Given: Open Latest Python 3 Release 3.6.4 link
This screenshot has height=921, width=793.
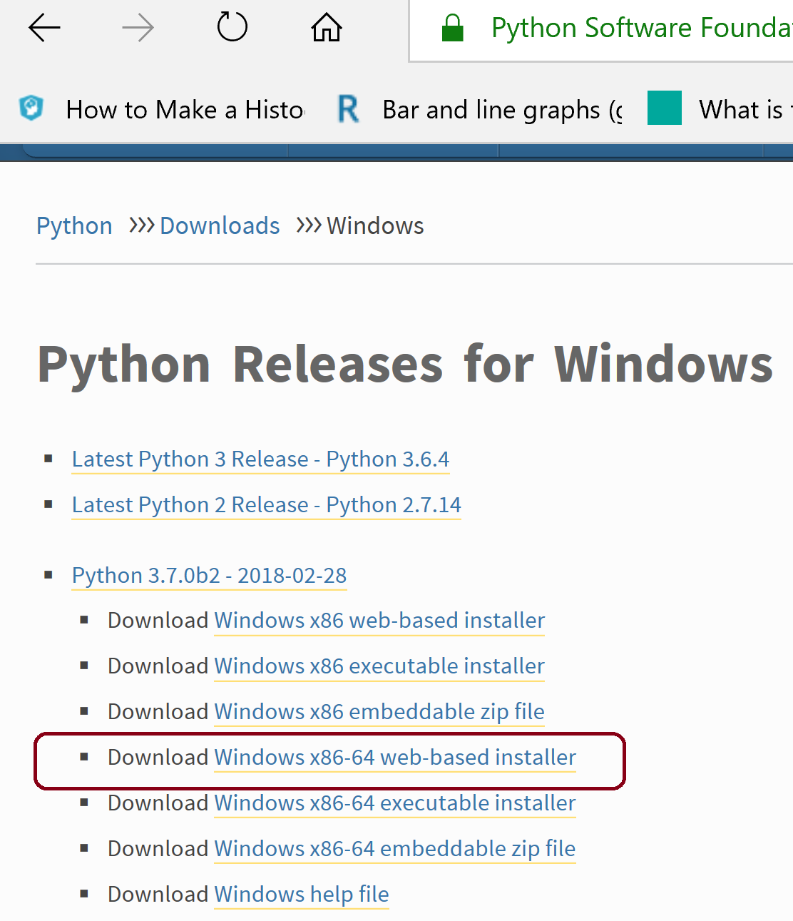Looking at the screenshot, I should (260, 459).
